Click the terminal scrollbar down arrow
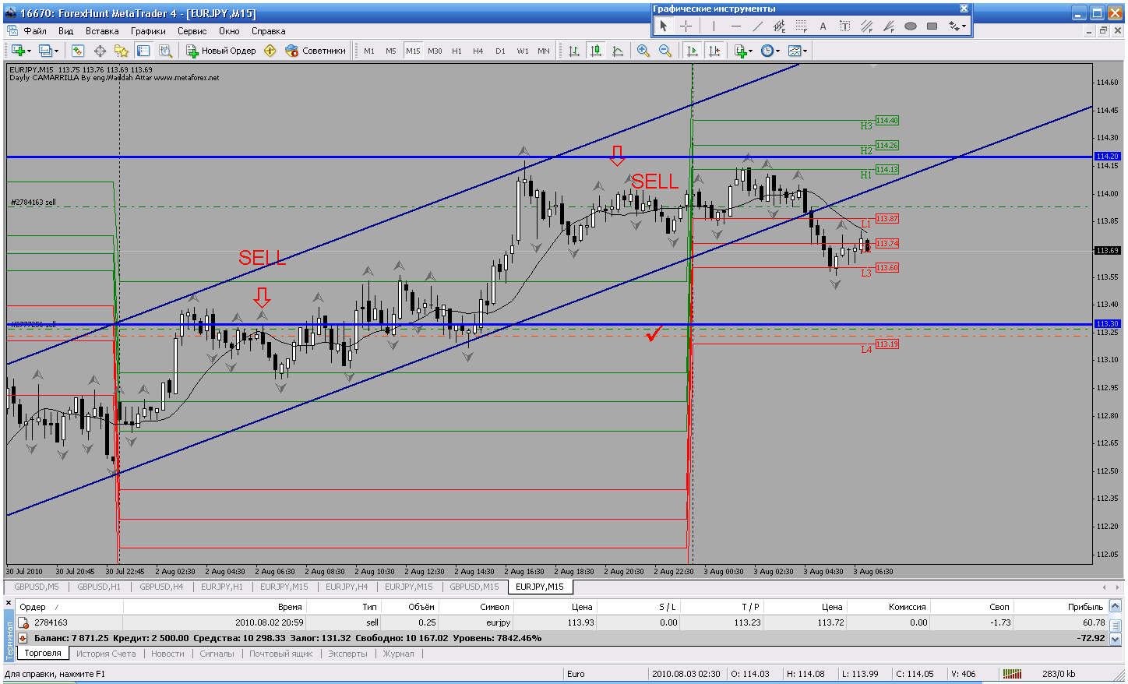The width and height of the screenshot is (1128, 684). point(1116,638)
